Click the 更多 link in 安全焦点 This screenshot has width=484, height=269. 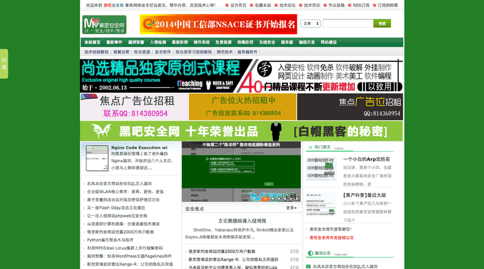[x=291, y=208]
